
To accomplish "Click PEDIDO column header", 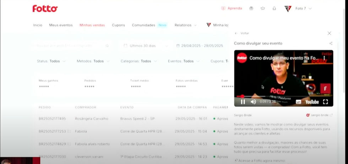I will pyautogui.click(x=45, y=107).
